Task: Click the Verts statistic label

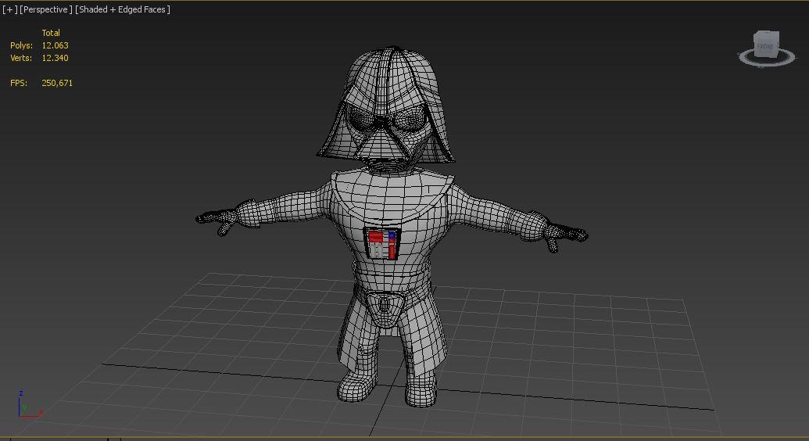Action: tap(21, 58)
